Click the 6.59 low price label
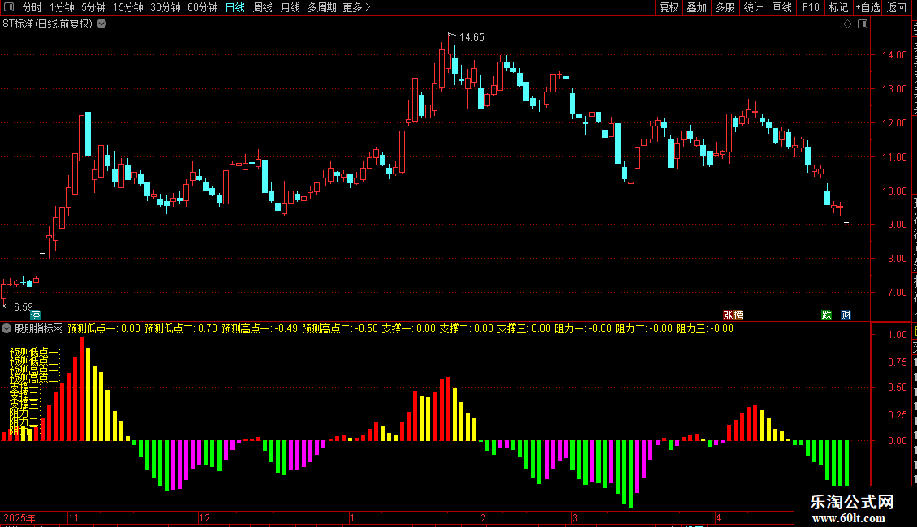917x527 pixels. point(24,306)
